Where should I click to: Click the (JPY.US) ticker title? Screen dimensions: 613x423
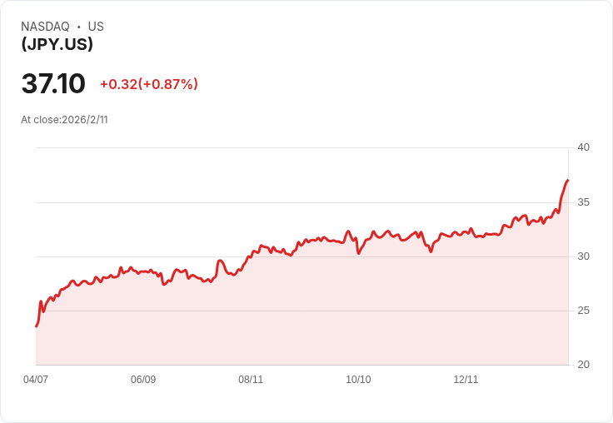57,44
